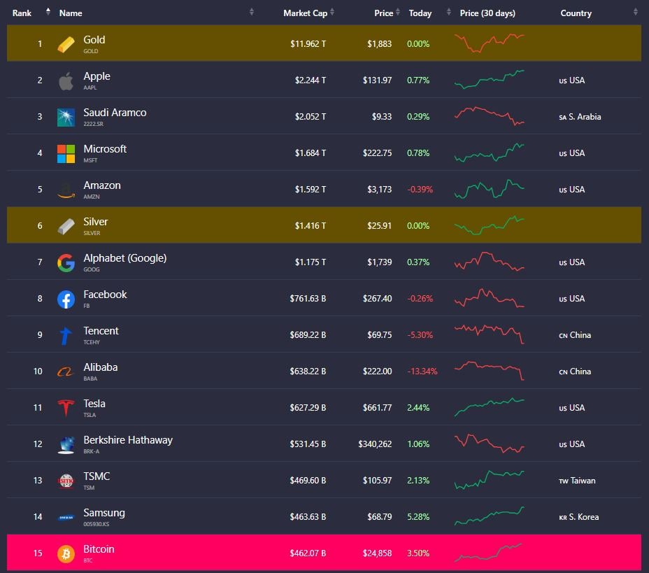Click the Samsung logo icon
The height and width of the screenshot is (573, 649).
pyautogui.click(x=66, y=518)
